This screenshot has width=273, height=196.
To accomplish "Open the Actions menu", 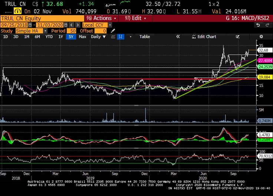I will pyautogui.click(x=101, y=18).
